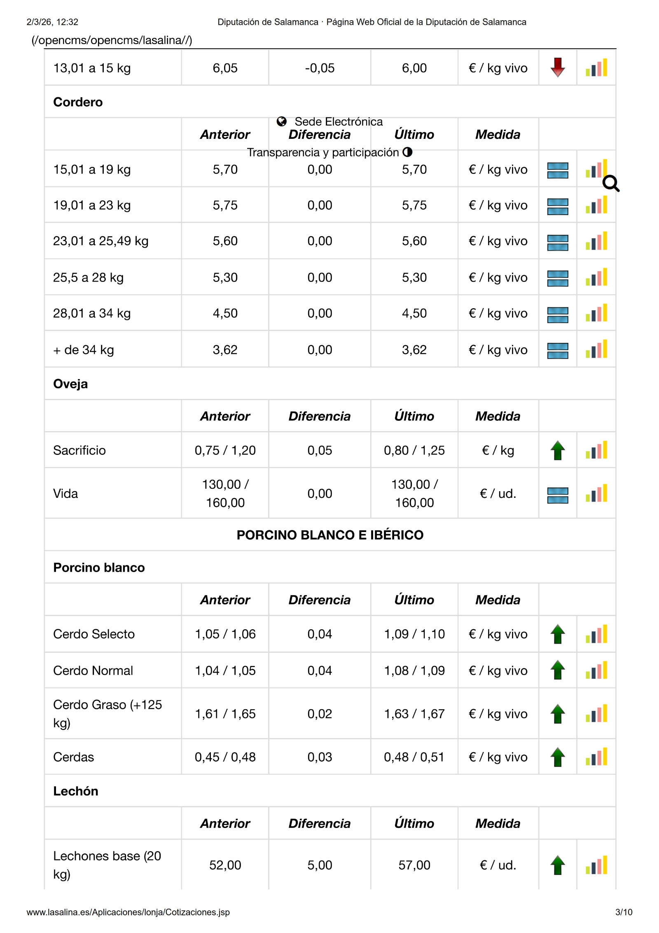Click blue equal icon for 25,5 a 28 kg

click(x=557, y=278)
